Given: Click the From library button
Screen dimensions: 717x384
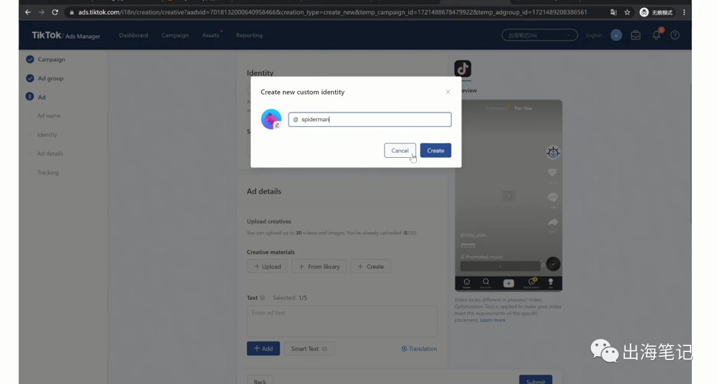Looking at the screenshot, I should point(319,266).
